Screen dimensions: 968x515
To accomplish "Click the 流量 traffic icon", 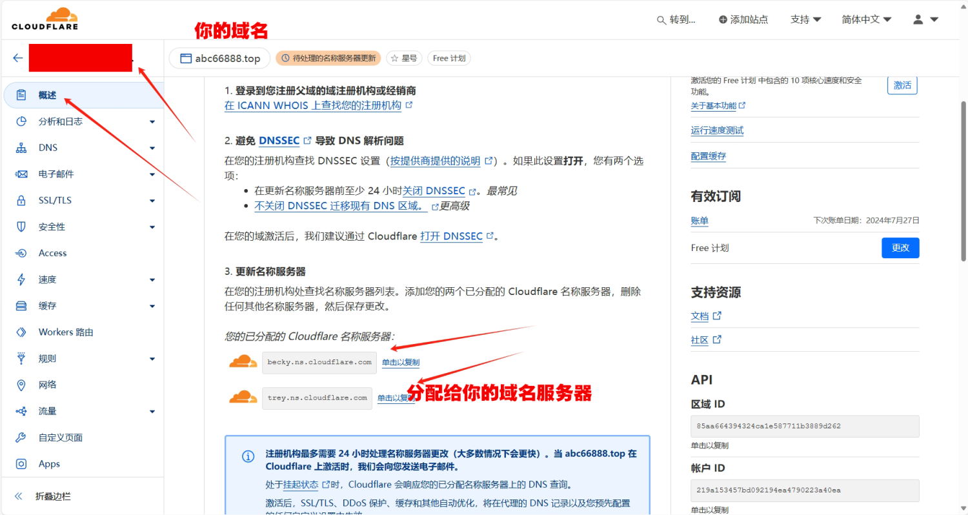I will (21, 411).
